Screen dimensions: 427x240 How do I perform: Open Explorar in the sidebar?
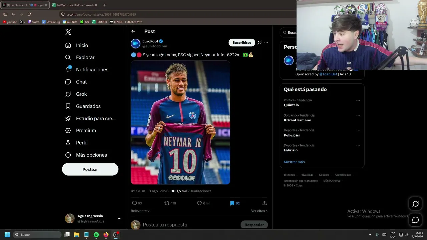tap(80, 57)
